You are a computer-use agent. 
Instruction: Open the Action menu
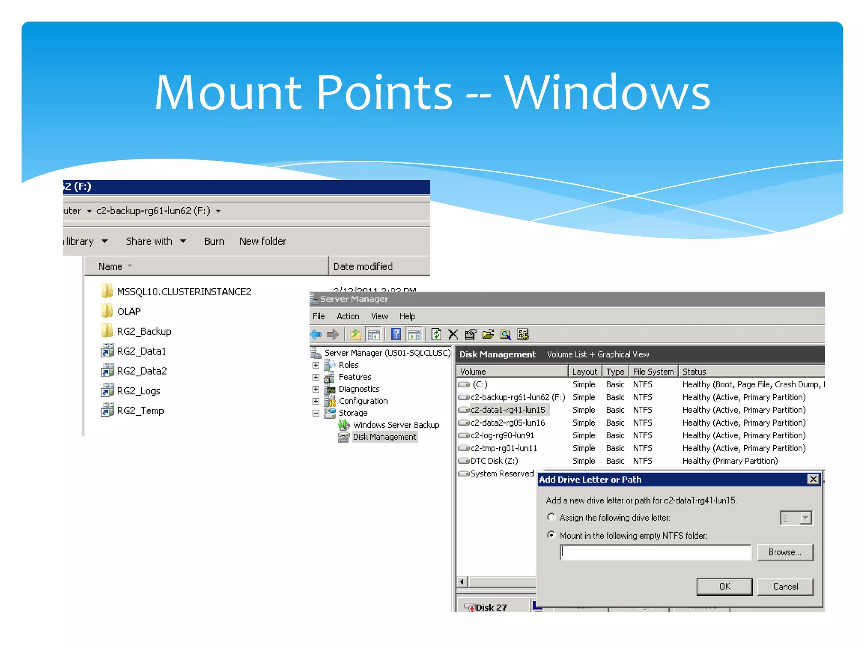point(348,316)
